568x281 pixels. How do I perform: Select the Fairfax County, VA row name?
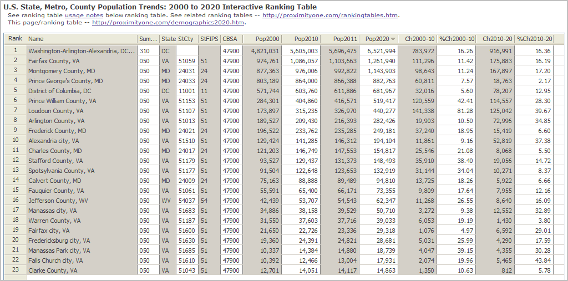click(53, 61)
